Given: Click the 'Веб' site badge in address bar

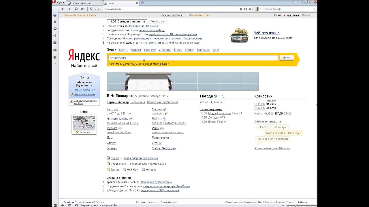Looking at the screenshot, I should coord(95,9).
